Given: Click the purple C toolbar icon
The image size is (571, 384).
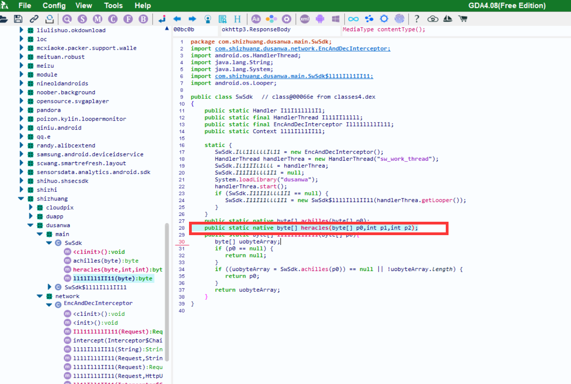Looking at the screenshot, I should click(113, 19).
